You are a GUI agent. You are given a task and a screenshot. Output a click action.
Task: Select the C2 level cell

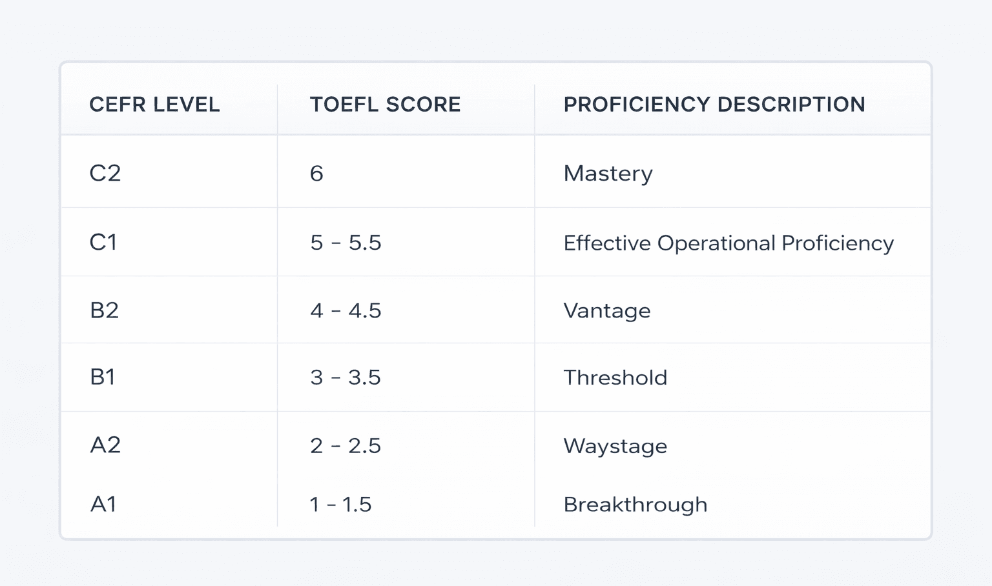click(105, 173)
